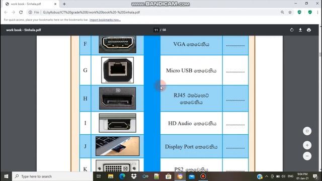Open the browser zoom indicator
Viewport: 322px width, 181px height.
click(282, 12)
